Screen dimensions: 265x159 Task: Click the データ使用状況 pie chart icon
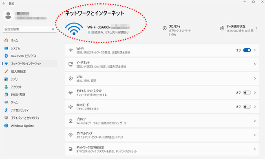(222, 28)
